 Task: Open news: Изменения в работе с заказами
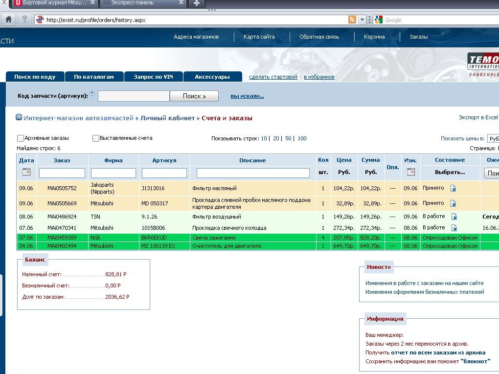coord(424,283)
